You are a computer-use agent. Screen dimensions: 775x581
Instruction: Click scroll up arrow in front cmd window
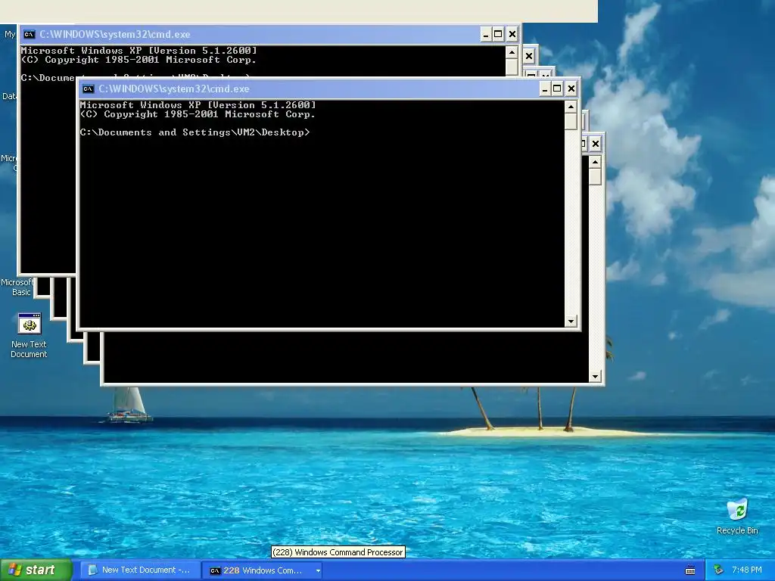[571, 107]
